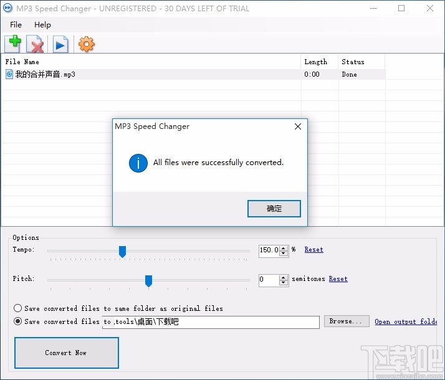This screenshot has height=380, width=445.
Task: Click the Add files green plus icon
Action: pyautogui.click(x=12, y=44)
